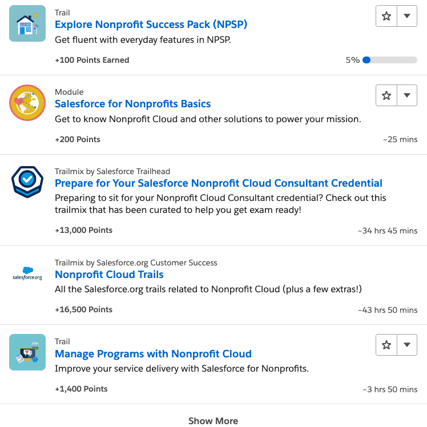Click the 5% progress bar

click(390, 60)
